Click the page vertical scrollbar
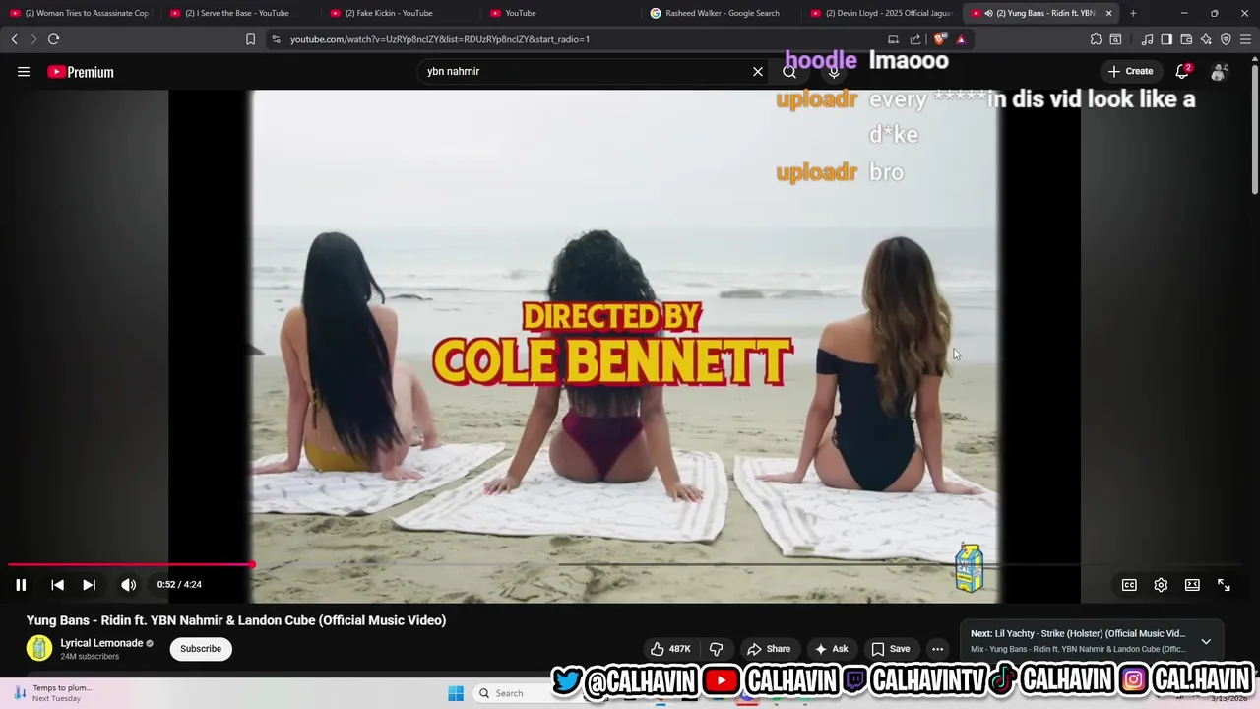The height and width of the screenshot is (709, 1260). pos(1254,128)
